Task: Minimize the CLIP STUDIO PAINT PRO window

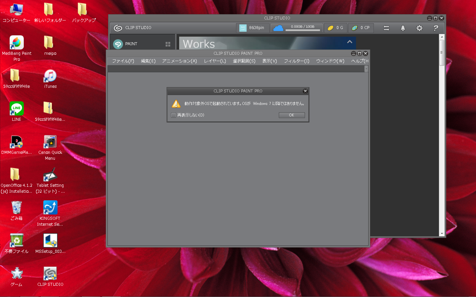Action: [353, 53]
